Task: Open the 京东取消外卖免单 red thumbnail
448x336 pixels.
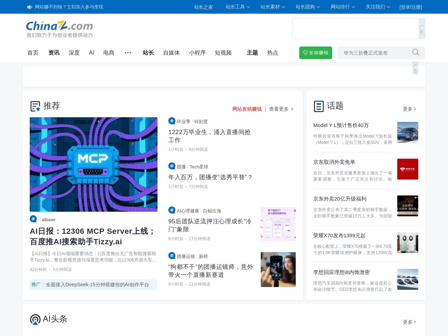Action: click(x=407, y=169)
